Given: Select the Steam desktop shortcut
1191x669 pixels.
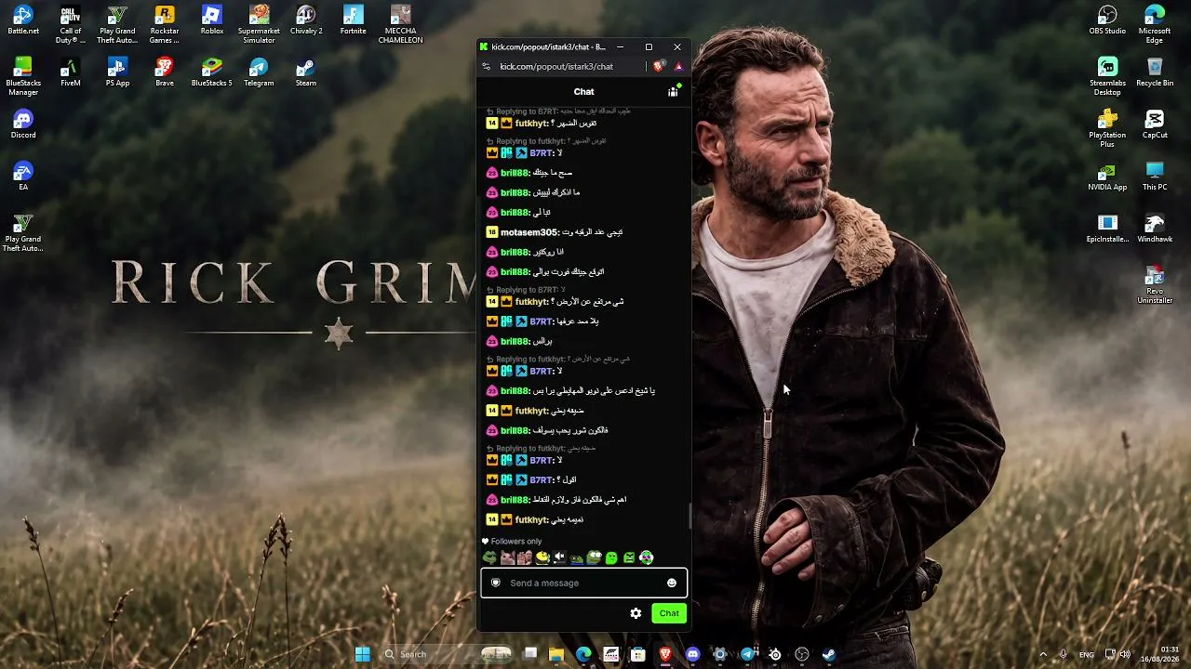Looking at the screenshot, I should 306,73.
